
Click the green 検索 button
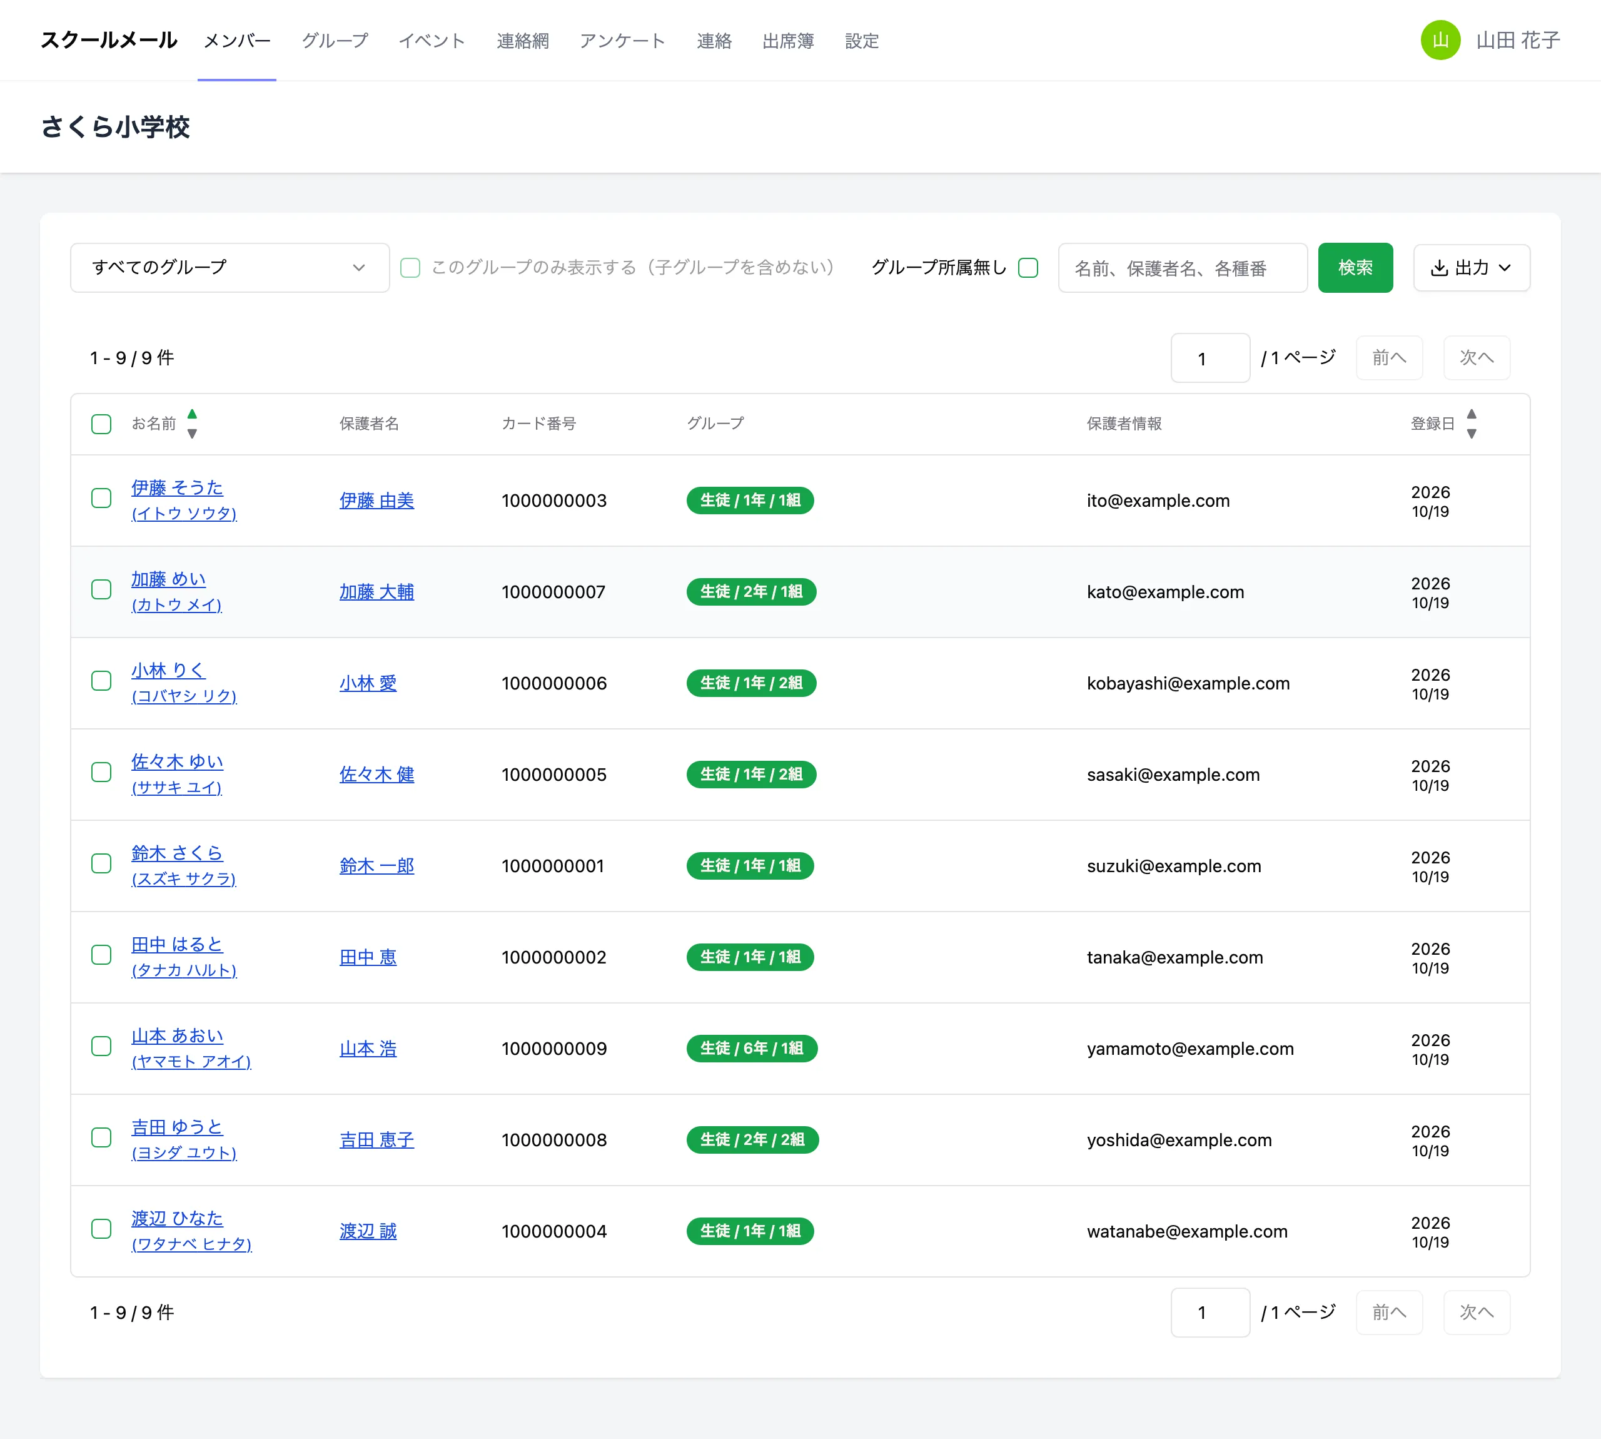click(1355, 268)
